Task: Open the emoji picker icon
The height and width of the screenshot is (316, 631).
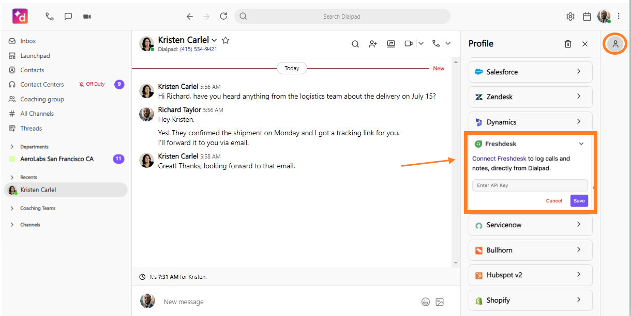Action: tap(426, 302)
